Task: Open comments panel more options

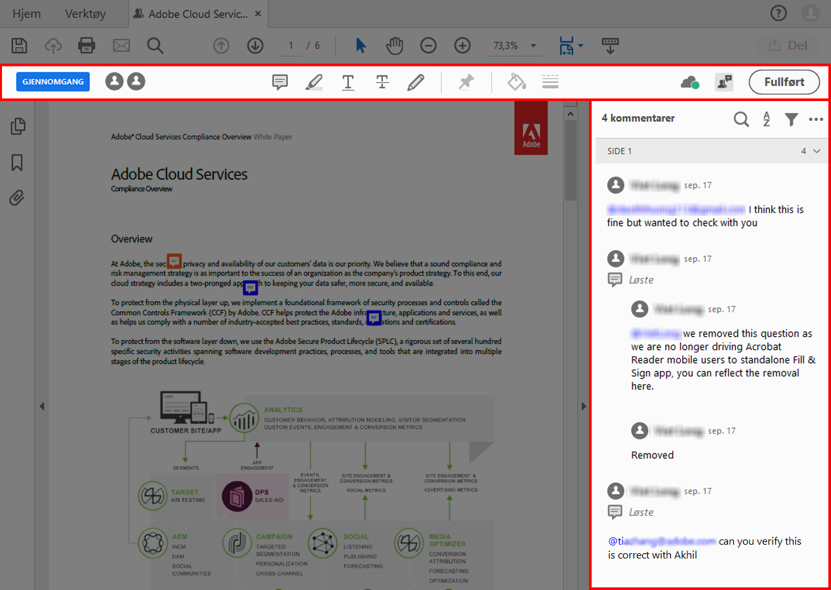Action: 816,119
